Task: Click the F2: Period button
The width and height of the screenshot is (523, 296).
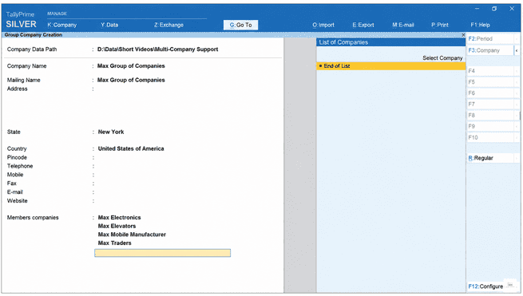Action: coord(490,38)
